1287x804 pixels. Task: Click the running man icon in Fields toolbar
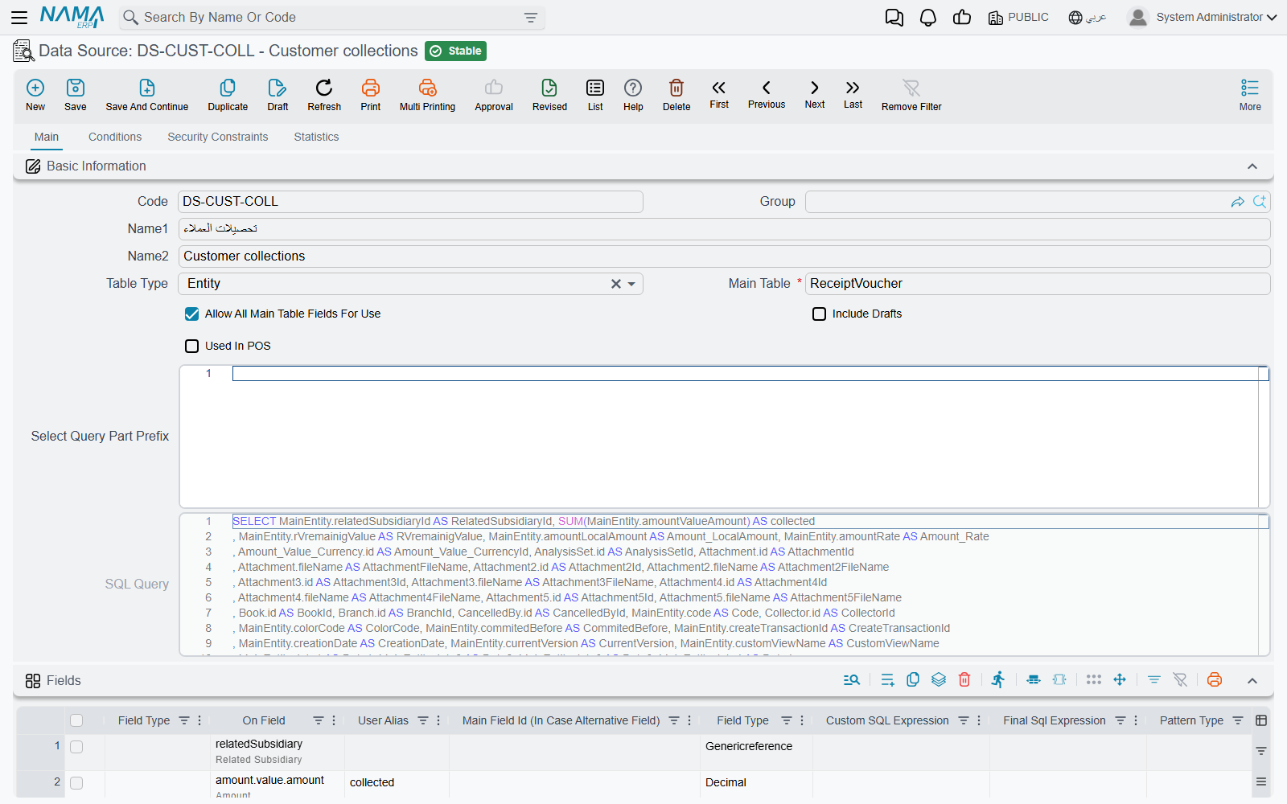tap(998, 680)
